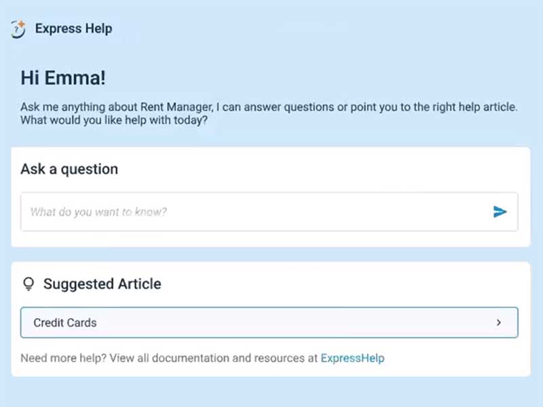Click blank space right of "Ask a question"
This screenshot has width=543, height=407.
tap(326, 170)
